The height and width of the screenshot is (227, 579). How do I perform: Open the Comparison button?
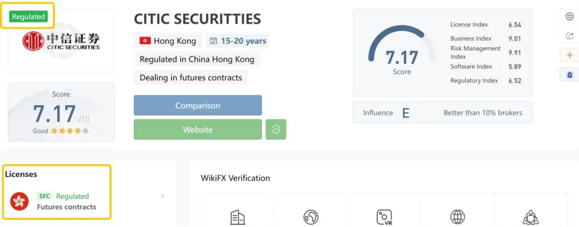click(x=197, y=105)
